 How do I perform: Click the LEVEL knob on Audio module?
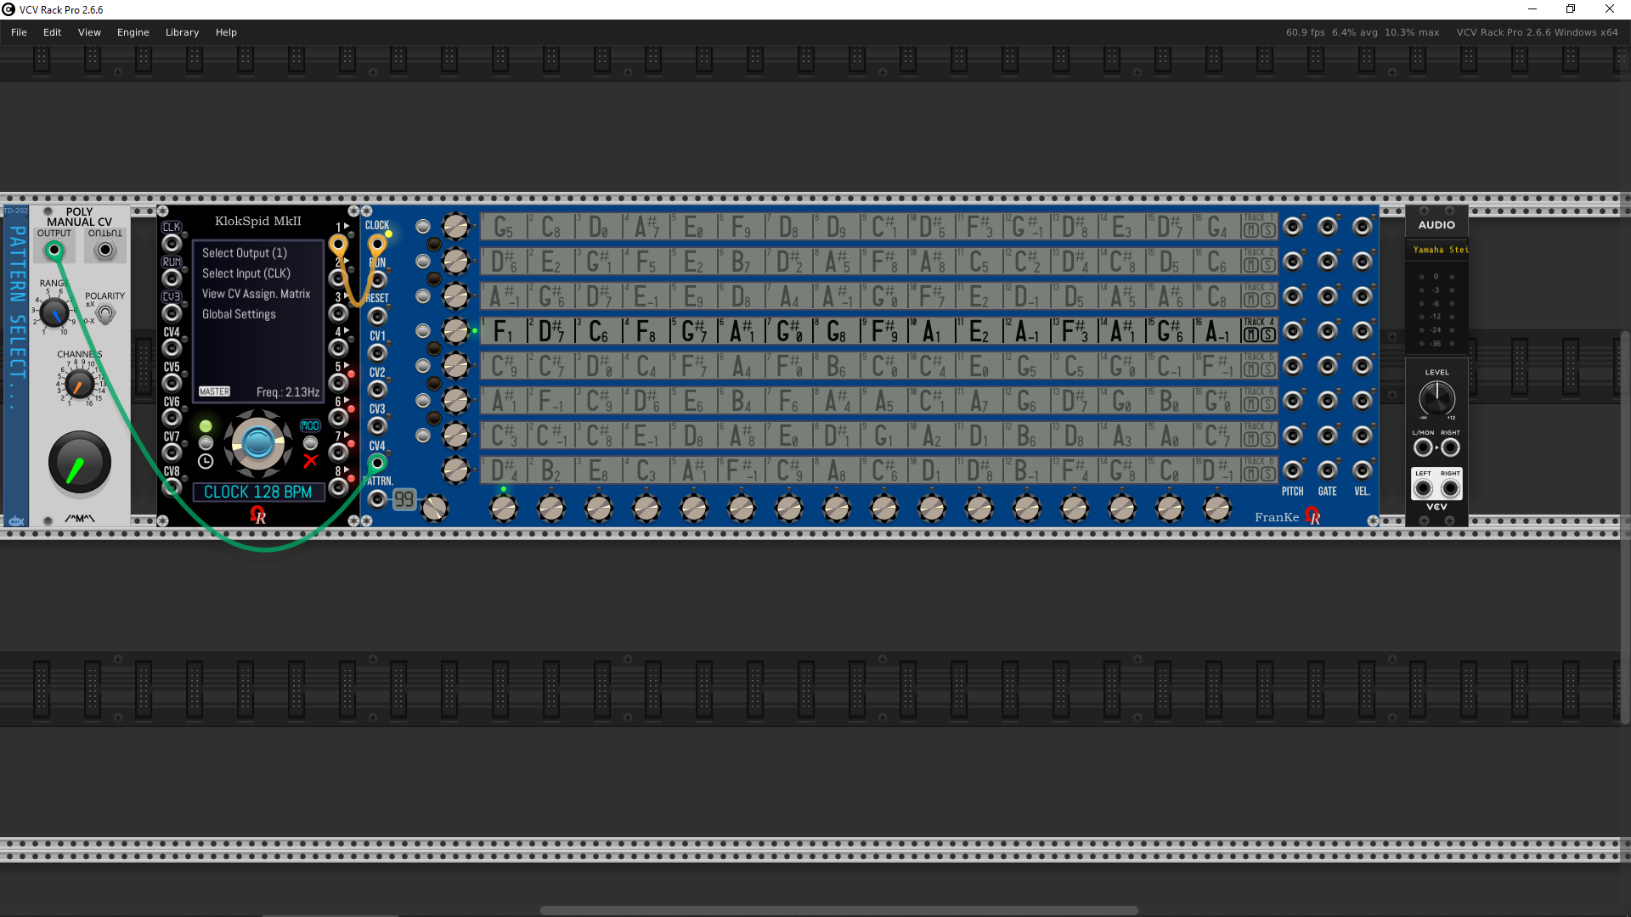1436,397
